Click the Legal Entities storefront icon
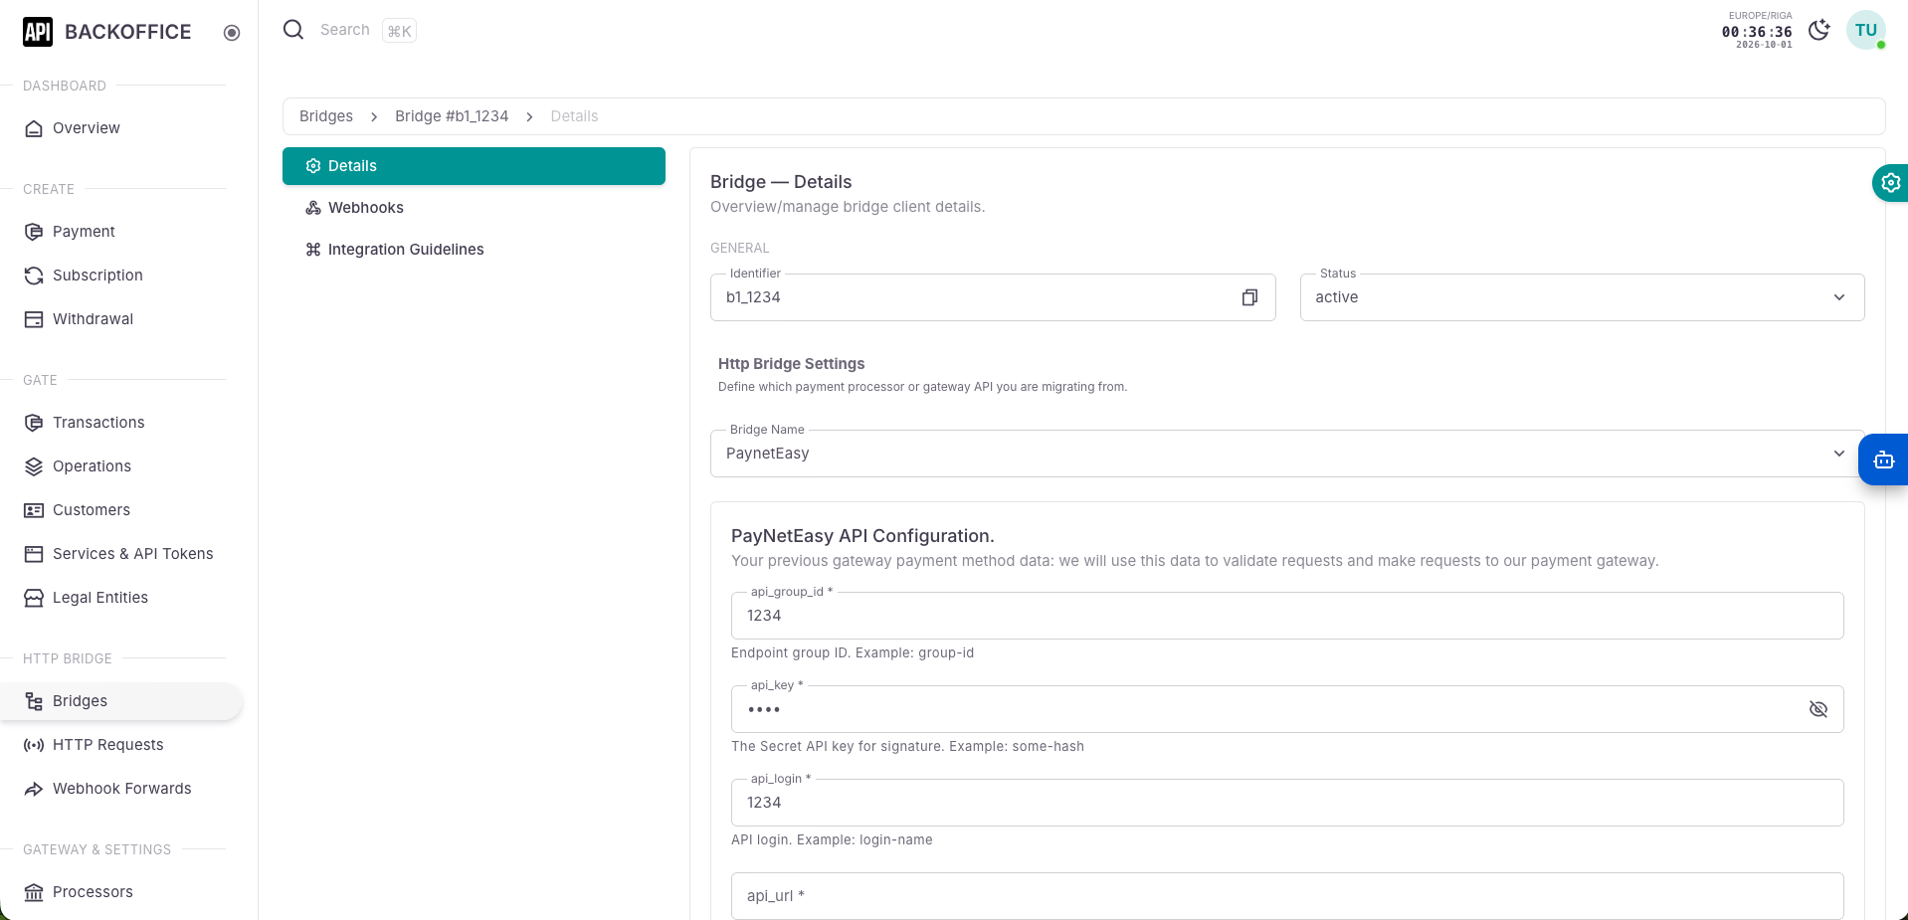 click(34, 598)
